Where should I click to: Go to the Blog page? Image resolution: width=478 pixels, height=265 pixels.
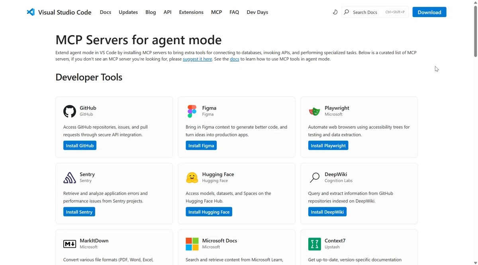point(151,12)
